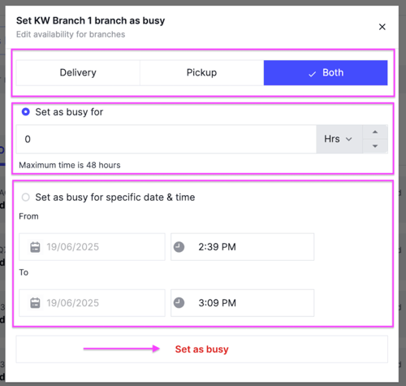Image resolution: width=406 pixels, height=386 pixels.
Task: Click the checkmark icon on Both
Action: 312,74
